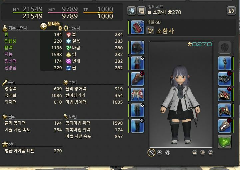Click the character model preview
Image resolution: width=240 pixels, height=170 pixels.
(181, 94)
